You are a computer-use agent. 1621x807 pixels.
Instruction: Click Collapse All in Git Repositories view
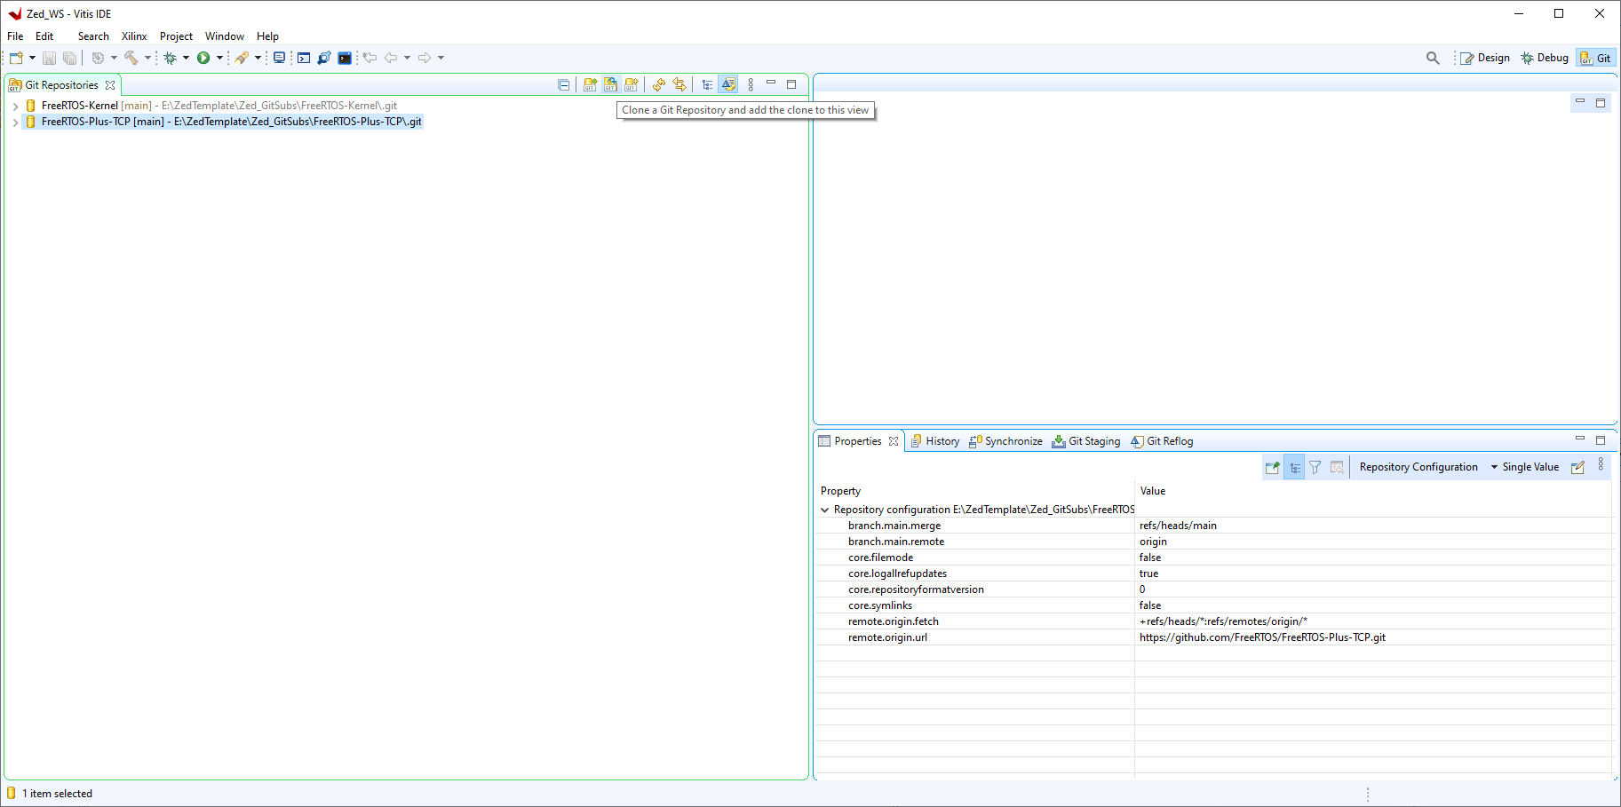(x=563, y=84)
